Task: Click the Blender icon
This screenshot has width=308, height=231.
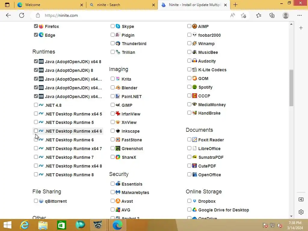Action: tap(118, 88)
